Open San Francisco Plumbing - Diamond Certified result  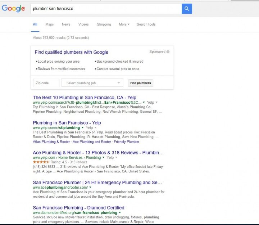[x=78, y=208]
